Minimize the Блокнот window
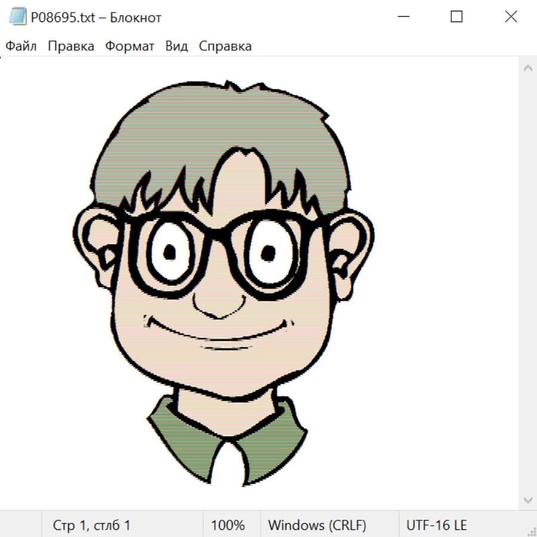The width and height of the screenshot is (537, 537). (x=403, y=17)
